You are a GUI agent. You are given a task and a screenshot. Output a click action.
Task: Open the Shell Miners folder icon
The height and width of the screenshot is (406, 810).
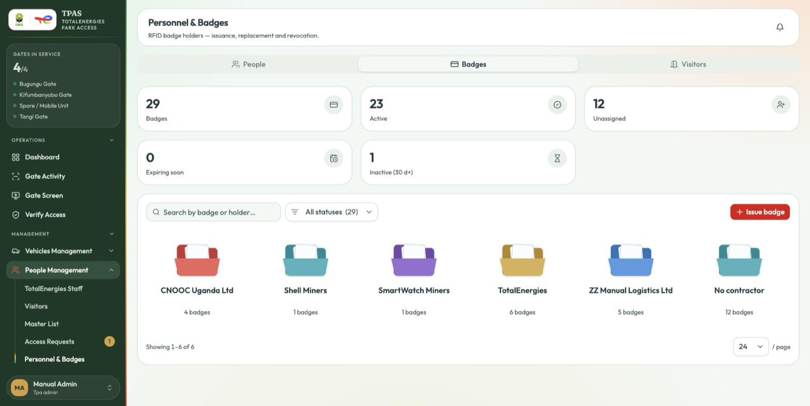click(x=305, y=260)
